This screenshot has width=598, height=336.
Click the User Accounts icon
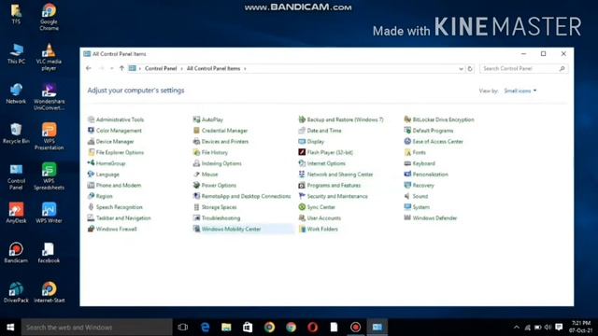(302, 218)
